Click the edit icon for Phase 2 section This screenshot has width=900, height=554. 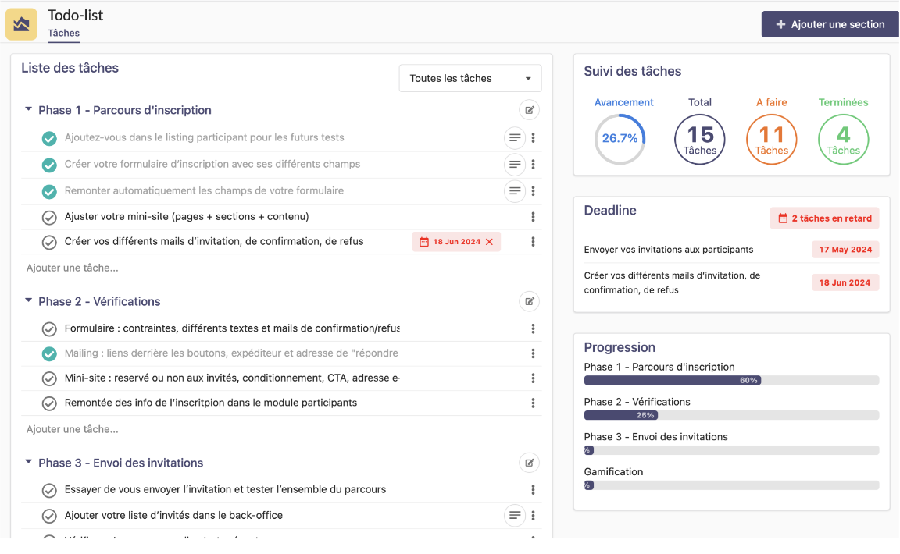[x=530, y=301]
